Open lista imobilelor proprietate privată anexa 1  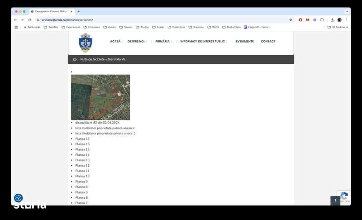(105, 133)
